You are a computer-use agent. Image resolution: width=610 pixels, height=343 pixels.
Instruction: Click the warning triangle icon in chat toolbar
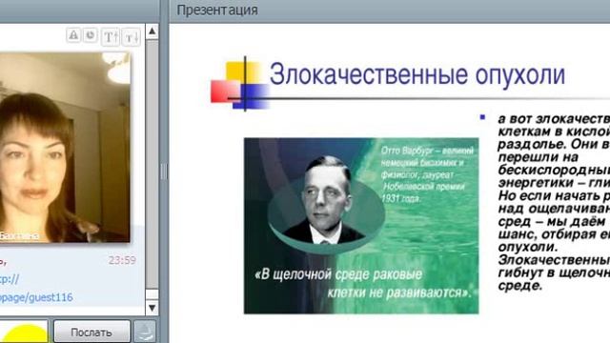(x=73, y=35)
